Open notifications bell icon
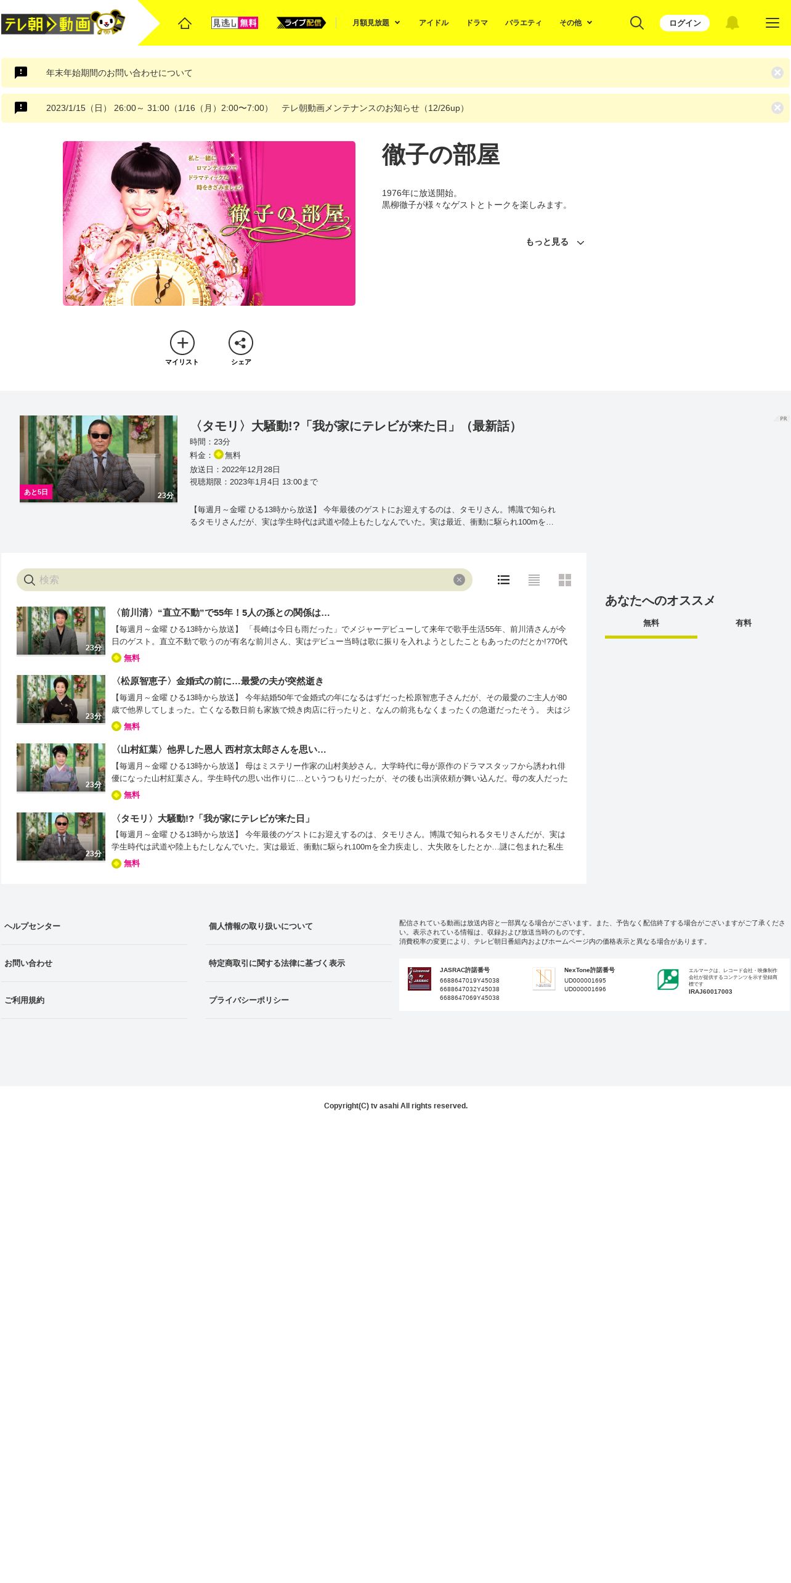This screenshot has width=791, height=1583. pos(732,23)
